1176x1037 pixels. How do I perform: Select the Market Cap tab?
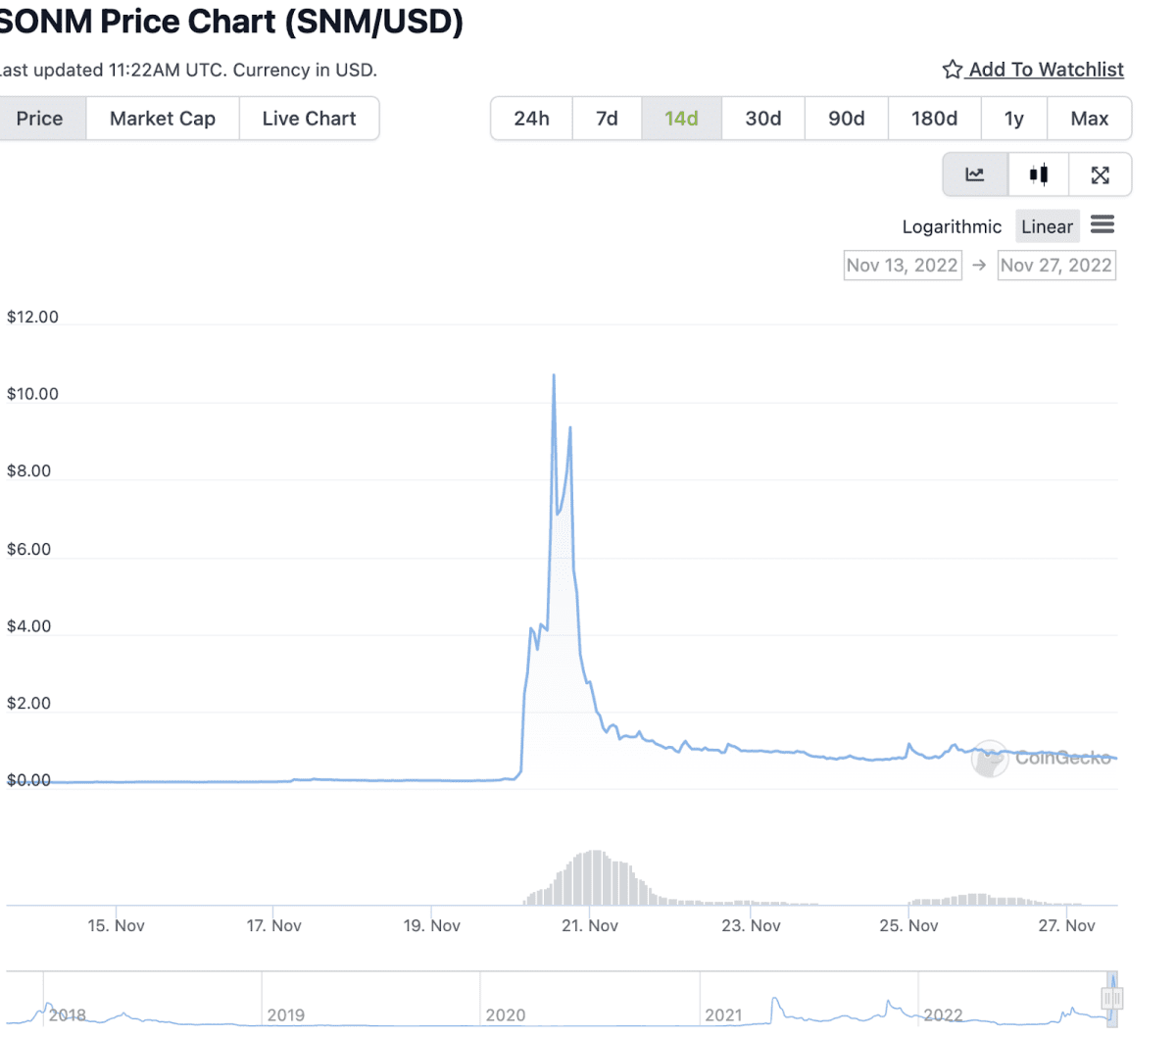(x=163, y=119)
